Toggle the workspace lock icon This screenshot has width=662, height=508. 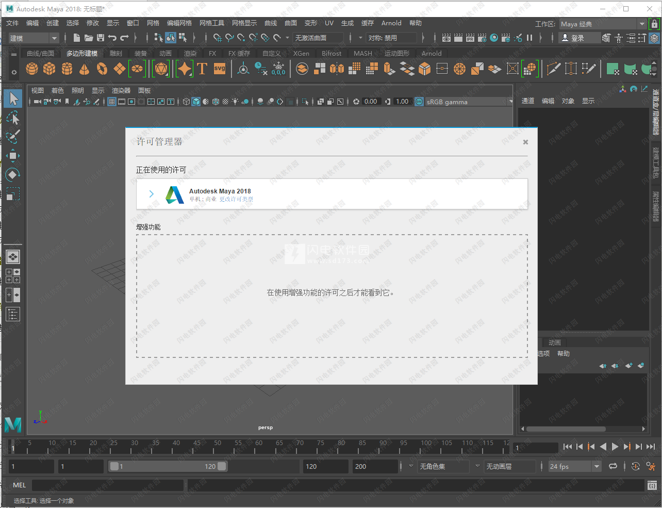[x=654, y=24]
